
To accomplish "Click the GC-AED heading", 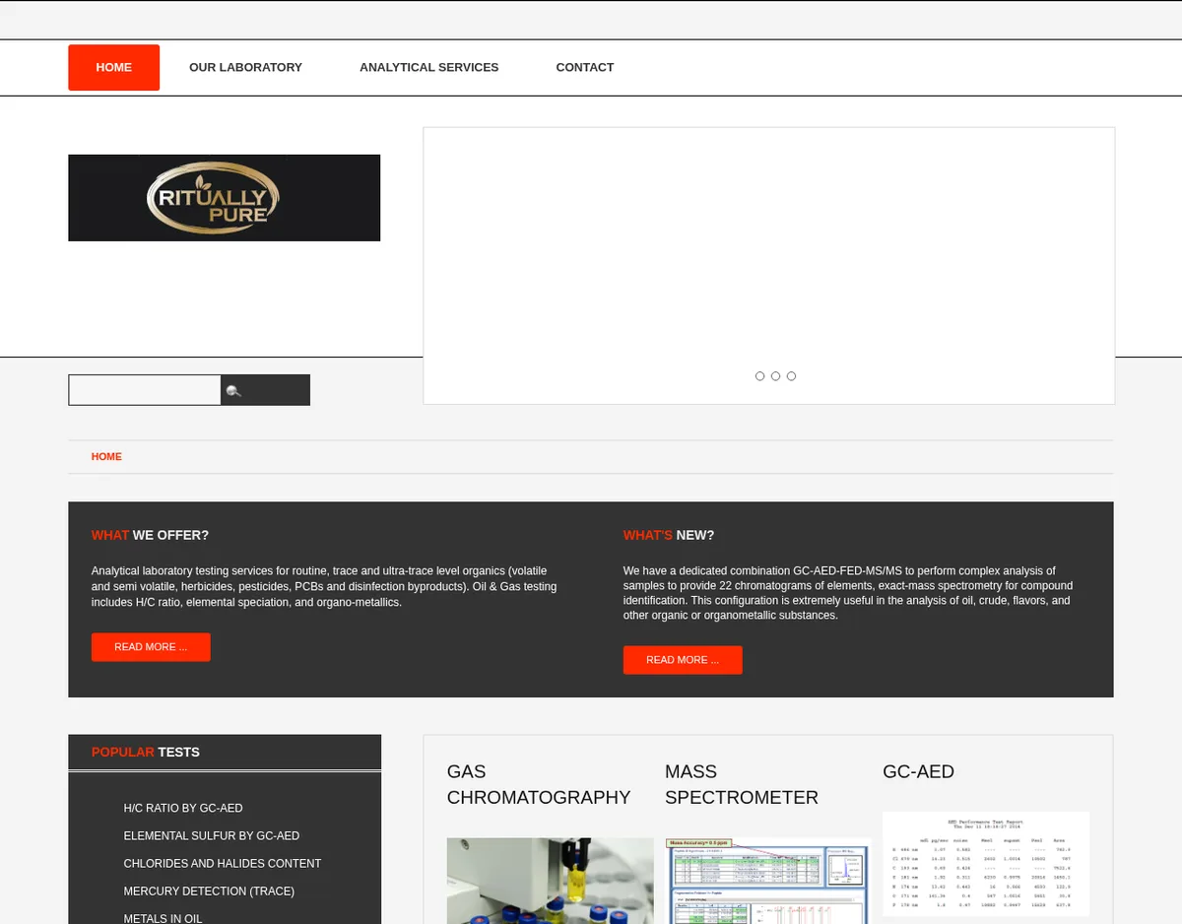I will tap(918, 771).
